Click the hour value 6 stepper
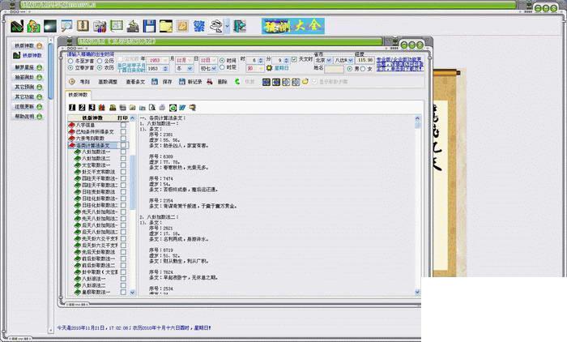567x342 pixels. click(261, 61)
